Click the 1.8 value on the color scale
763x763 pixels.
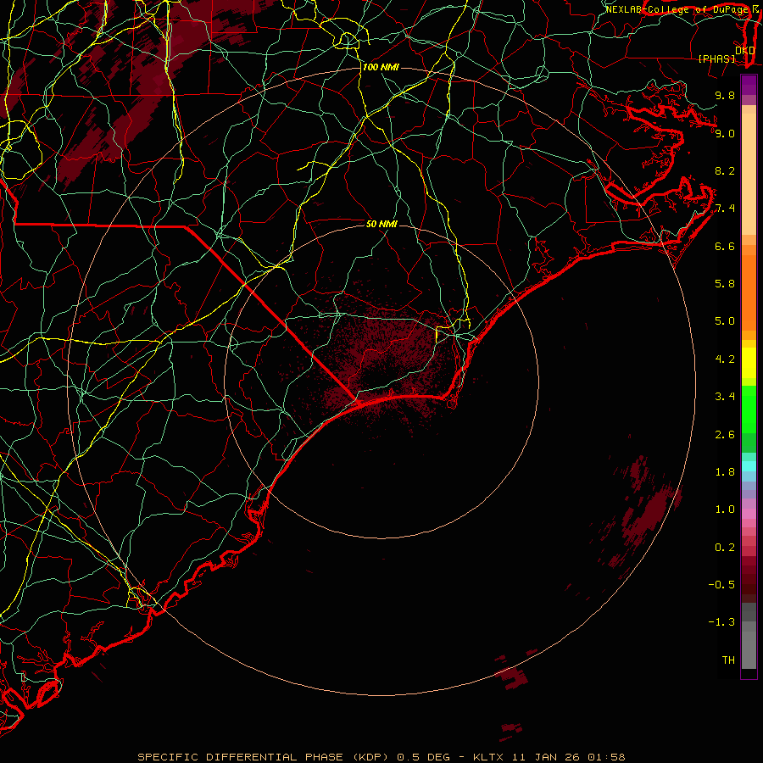[725, 472]
